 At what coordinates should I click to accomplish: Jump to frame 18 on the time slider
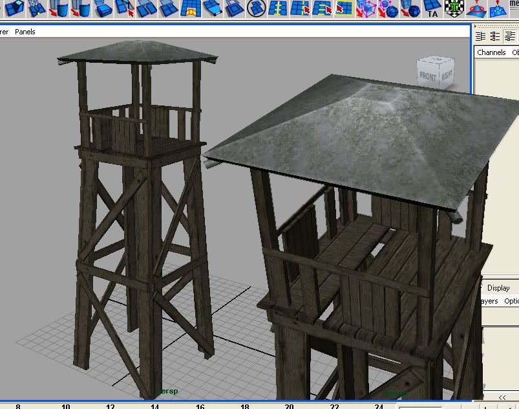click(244, 406)
